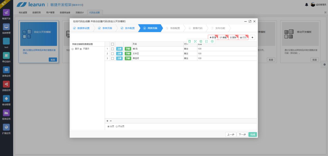Click the green save disk icon
The width and height of the screenshot is (328, 156).
pos(201,41)
